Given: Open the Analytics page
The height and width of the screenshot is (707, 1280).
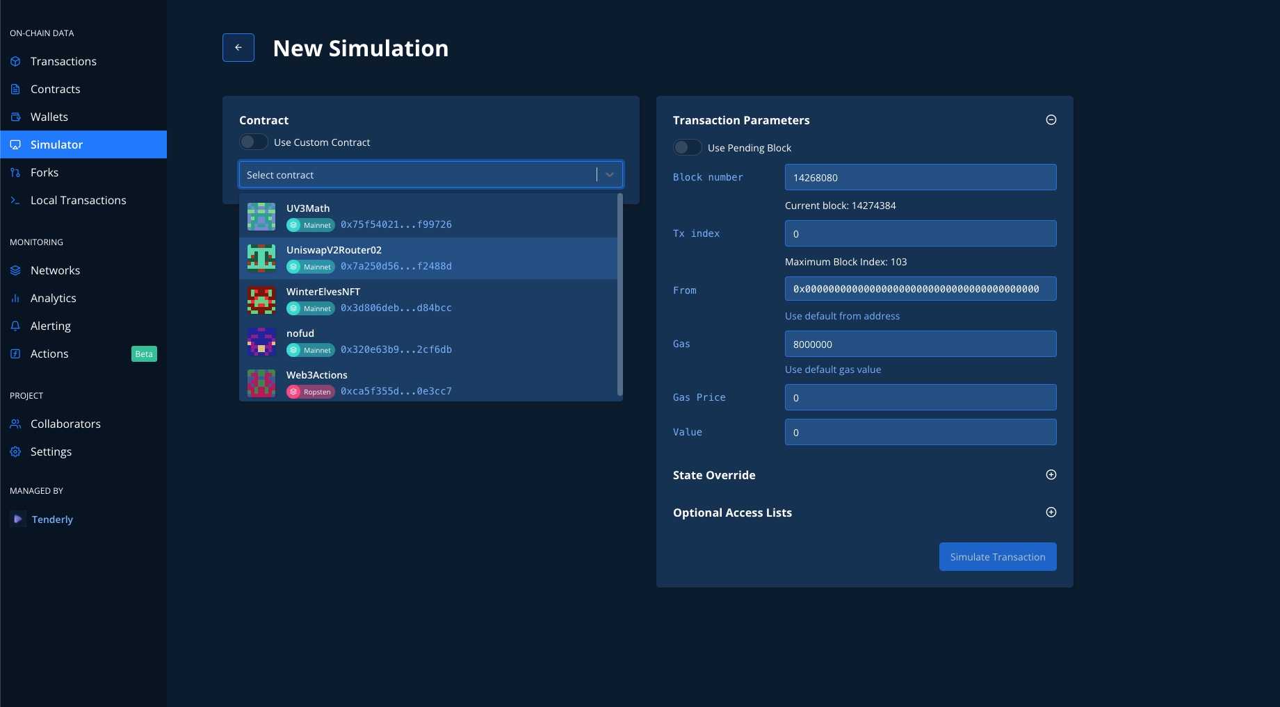Looking at the screenshot, I should tap(83, 298).
